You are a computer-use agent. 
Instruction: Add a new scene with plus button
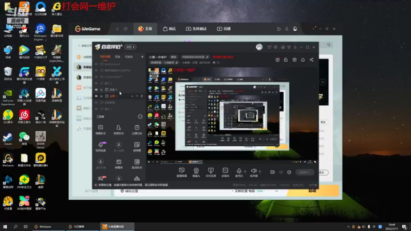coord(142,57)
